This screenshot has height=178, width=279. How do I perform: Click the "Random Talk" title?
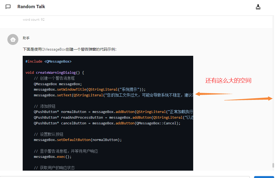click(31, 7)
